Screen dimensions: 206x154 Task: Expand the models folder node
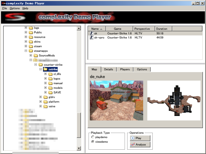pos(46,88)
